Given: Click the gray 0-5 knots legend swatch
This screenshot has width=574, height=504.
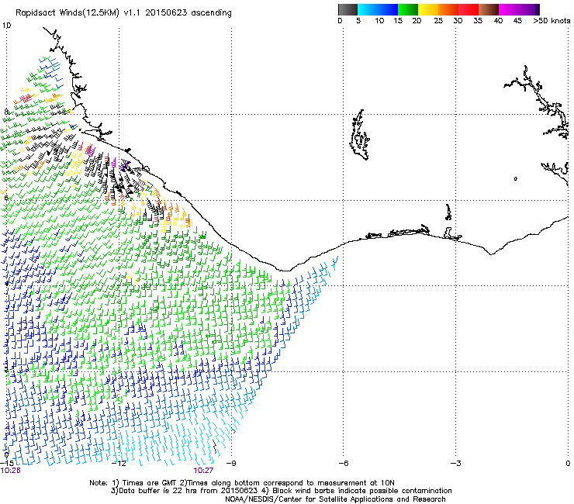Looking at the screenshot, I should 348,9.
